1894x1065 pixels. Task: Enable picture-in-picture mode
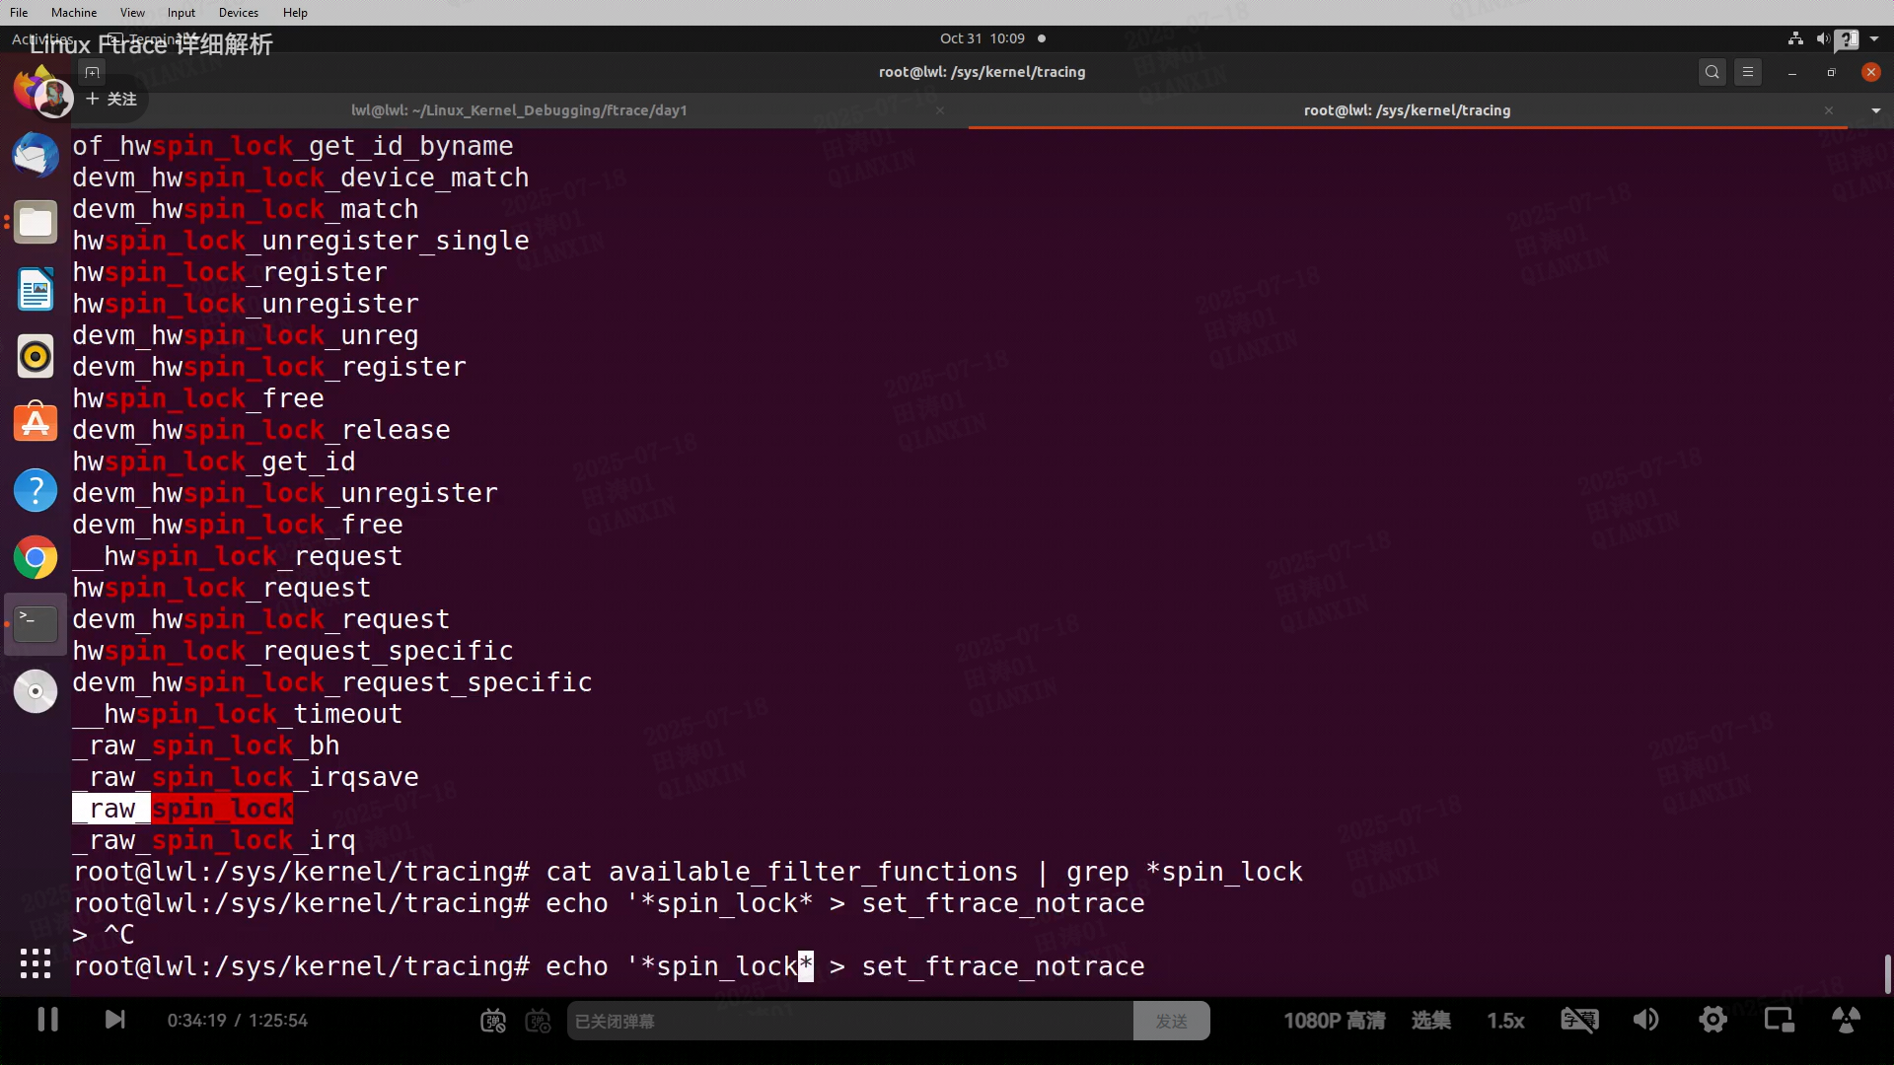pos(1779,1021)
